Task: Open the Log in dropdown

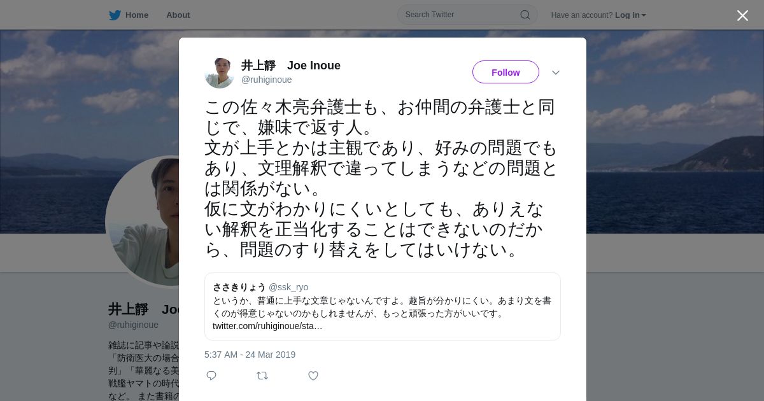Action: pos(630,15)
